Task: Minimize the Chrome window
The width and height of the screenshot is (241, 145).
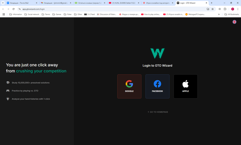Action: (x=224, y=3)
